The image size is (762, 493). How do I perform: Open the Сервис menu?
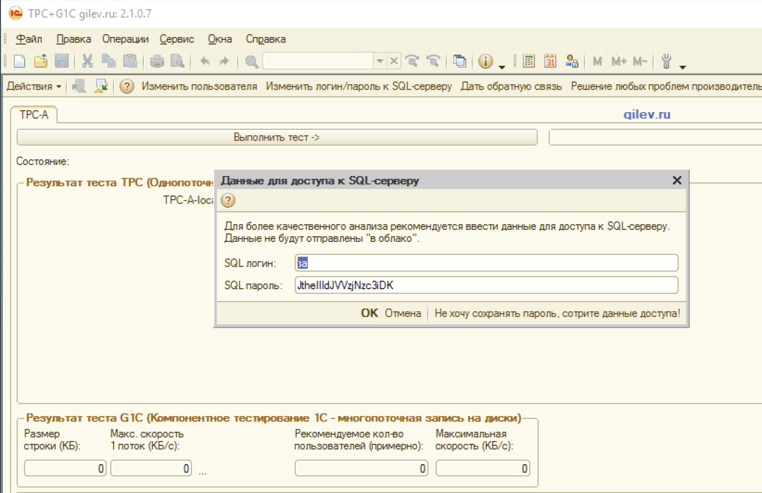point(177,39)
